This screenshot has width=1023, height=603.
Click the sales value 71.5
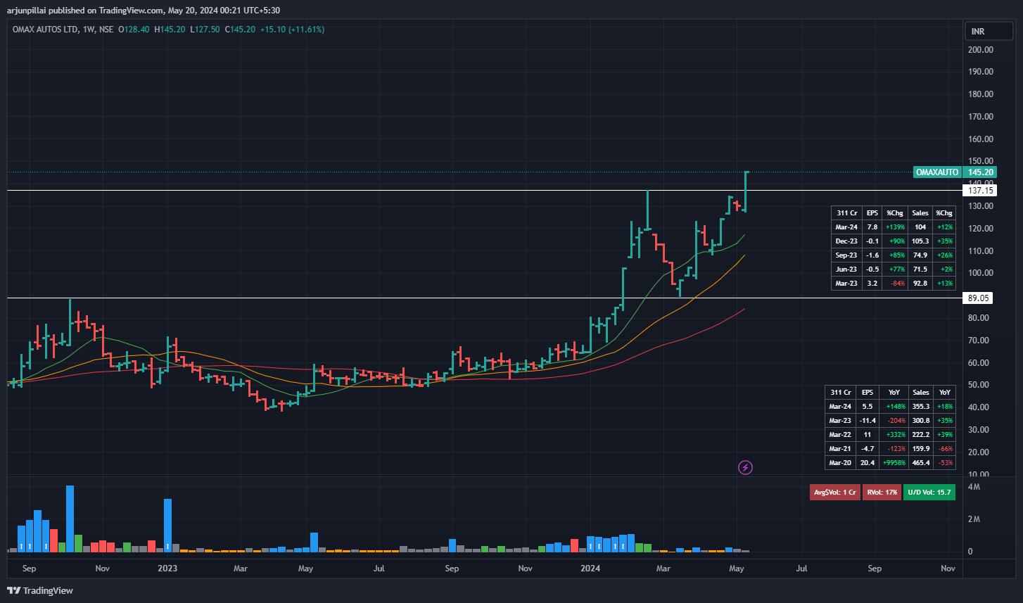coord(920,269)
